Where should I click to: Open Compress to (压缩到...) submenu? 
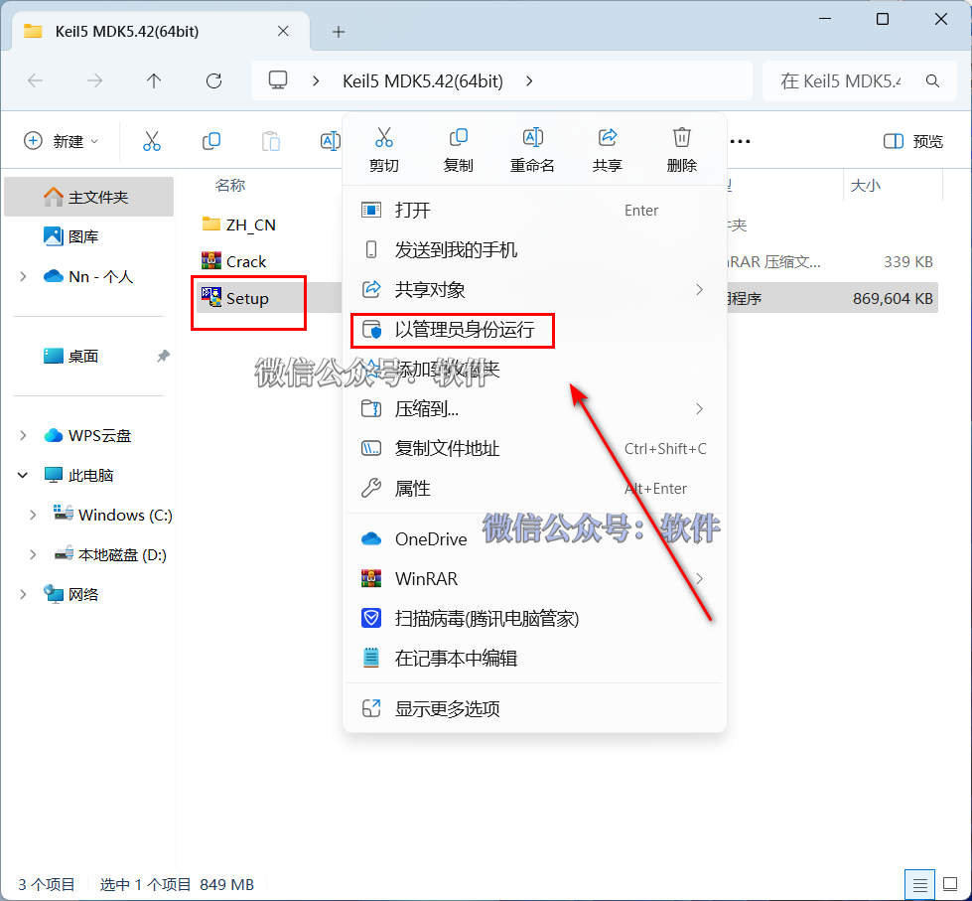tap(534, 408)
